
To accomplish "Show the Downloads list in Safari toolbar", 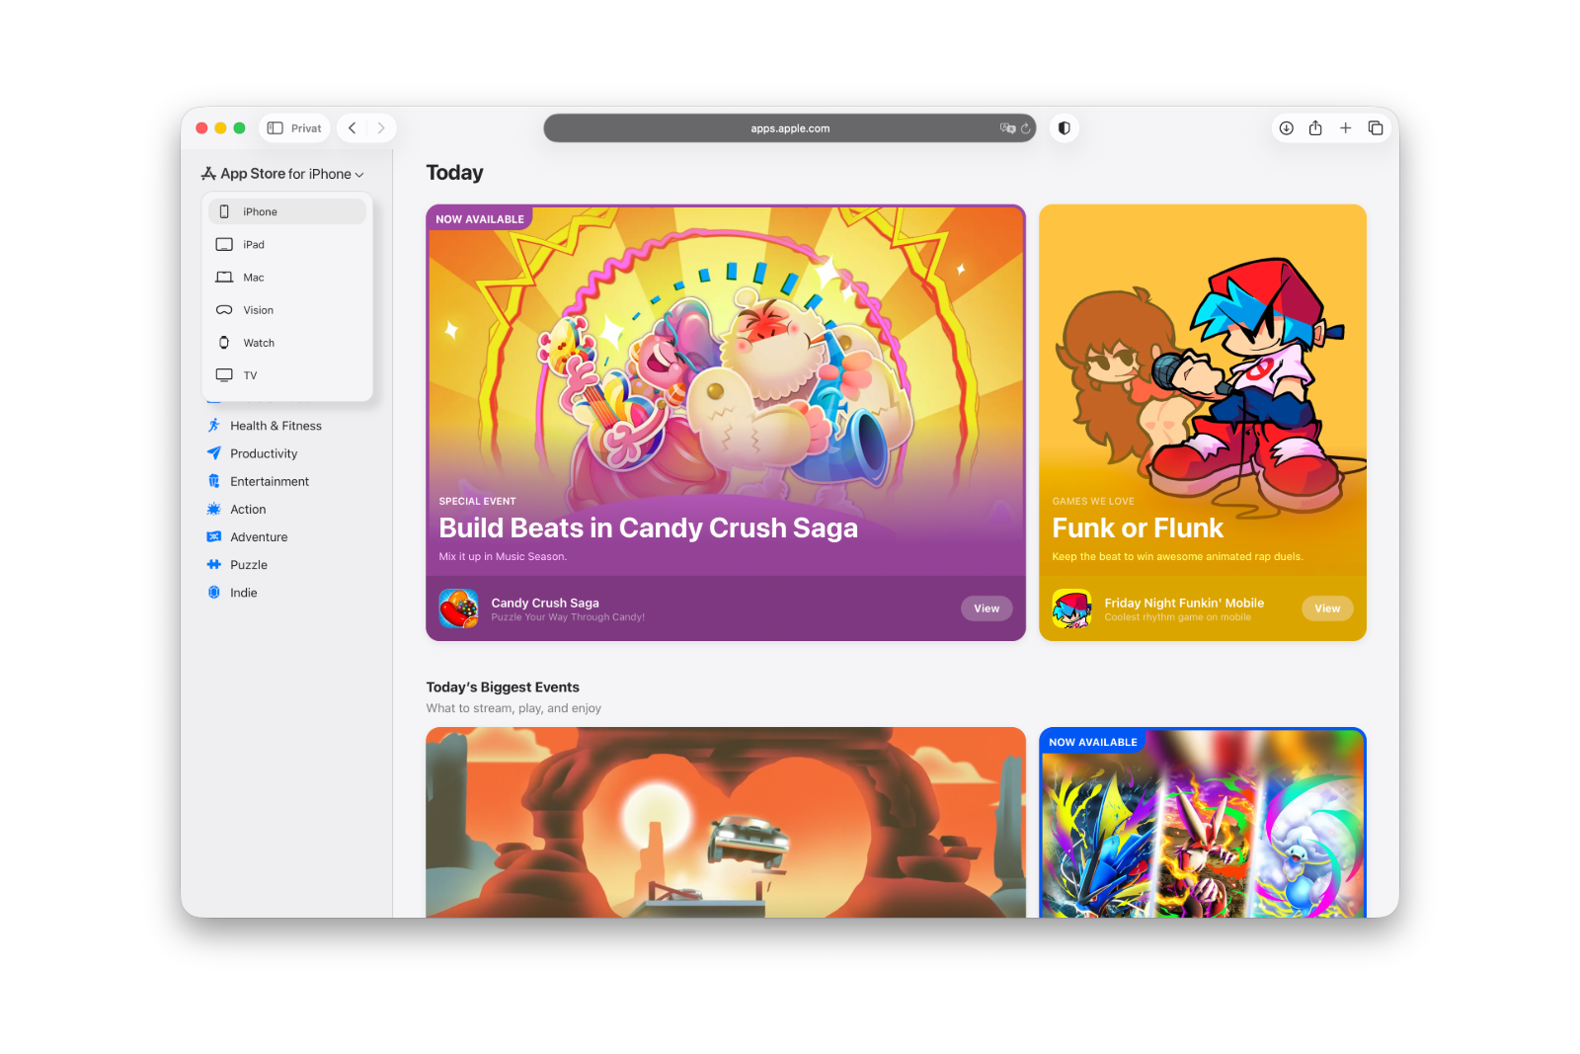I will (1286, 127).
